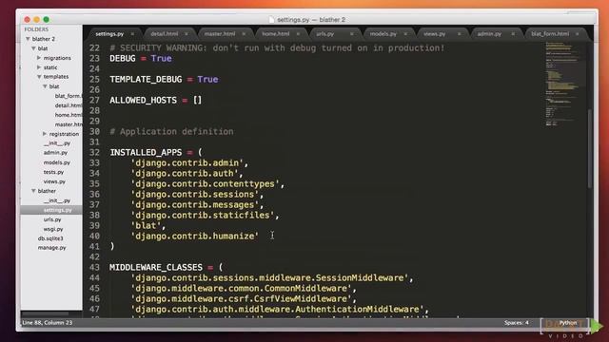Image resolution: width=609 pixels, height=342 pixels.
Task: Collapse the blather 2 root folder
Action: (28, 39)
